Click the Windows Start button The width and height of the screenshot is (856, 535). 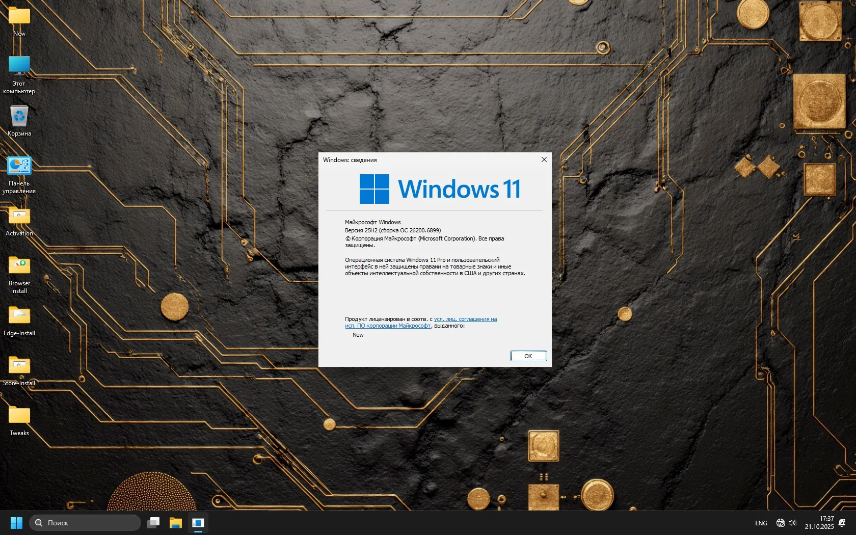(16, 523)
